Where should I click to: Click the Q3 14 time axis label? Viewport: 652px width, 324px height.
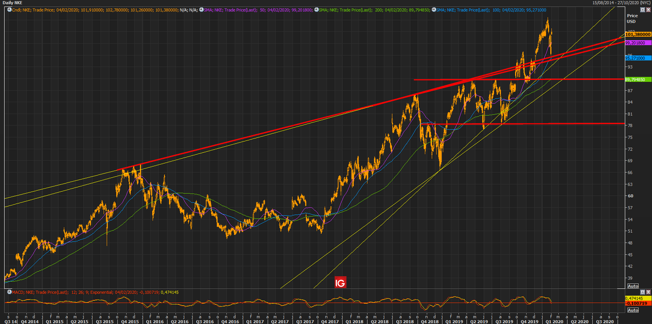pyautogui.click(x=11, y=322)
